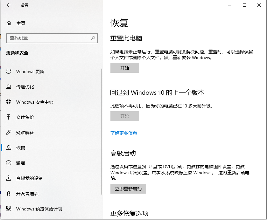Viewport: 267px width, 220px height.
Task: Click 开始 under 重置此电脑
Action: coord(125,68)
